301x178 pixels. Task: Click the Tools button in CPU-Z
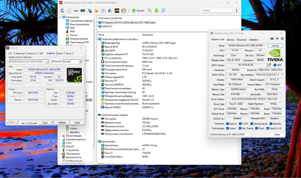tap(45, 122)
